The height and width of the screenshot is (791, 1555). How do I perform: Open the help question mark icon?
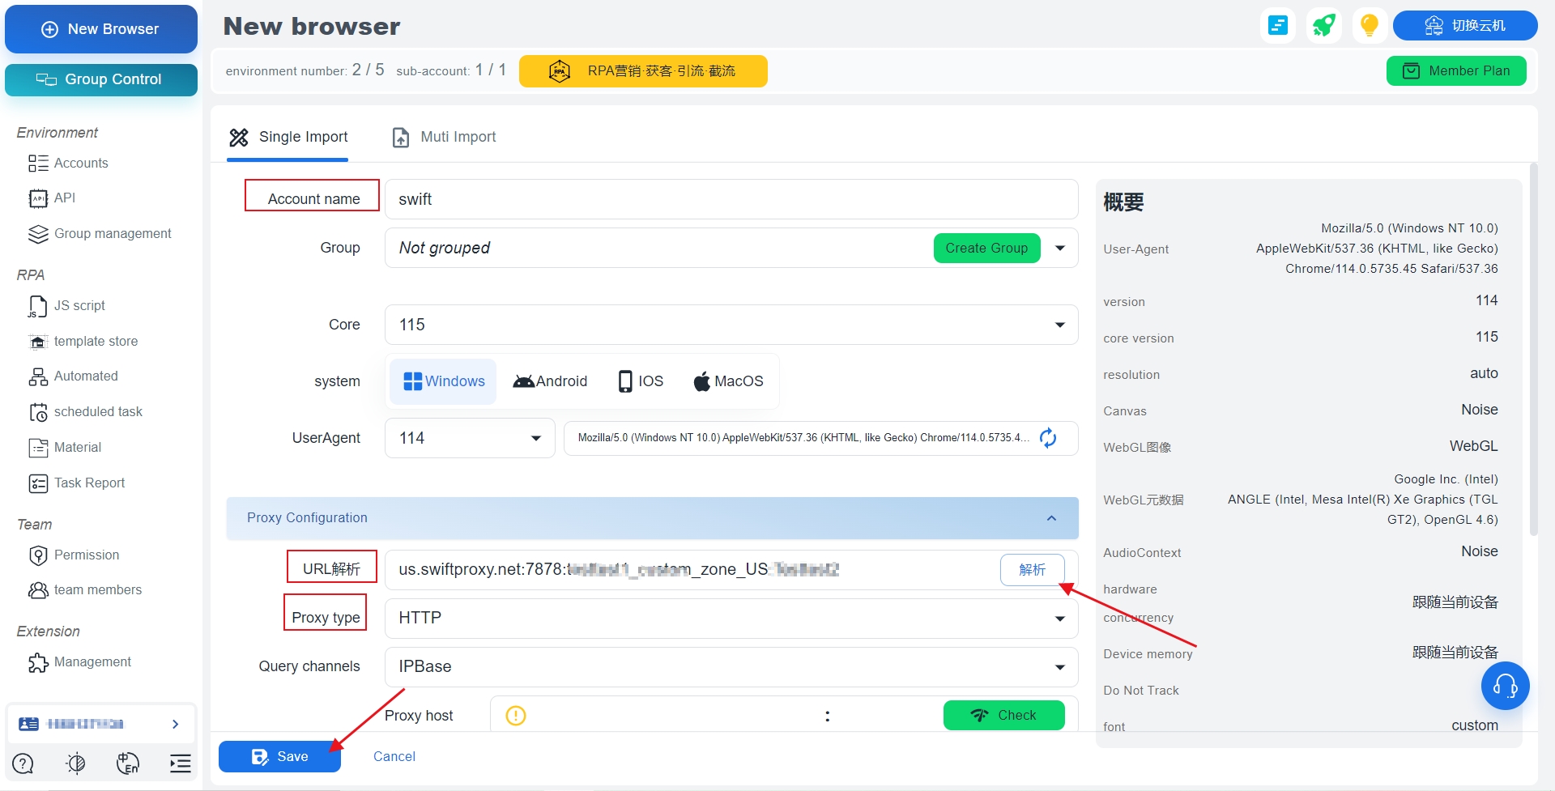23,763
